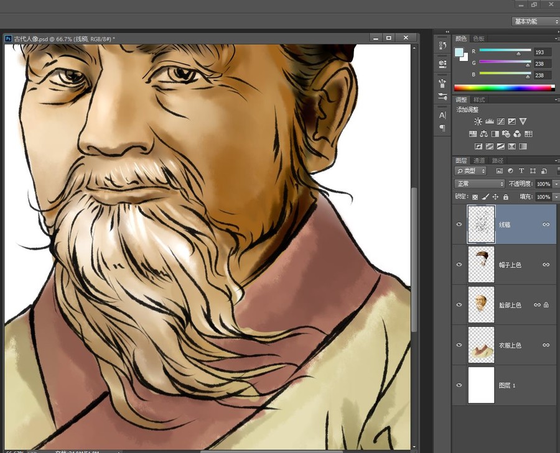Add a Channel Mixer adjustment

point(517,134)
